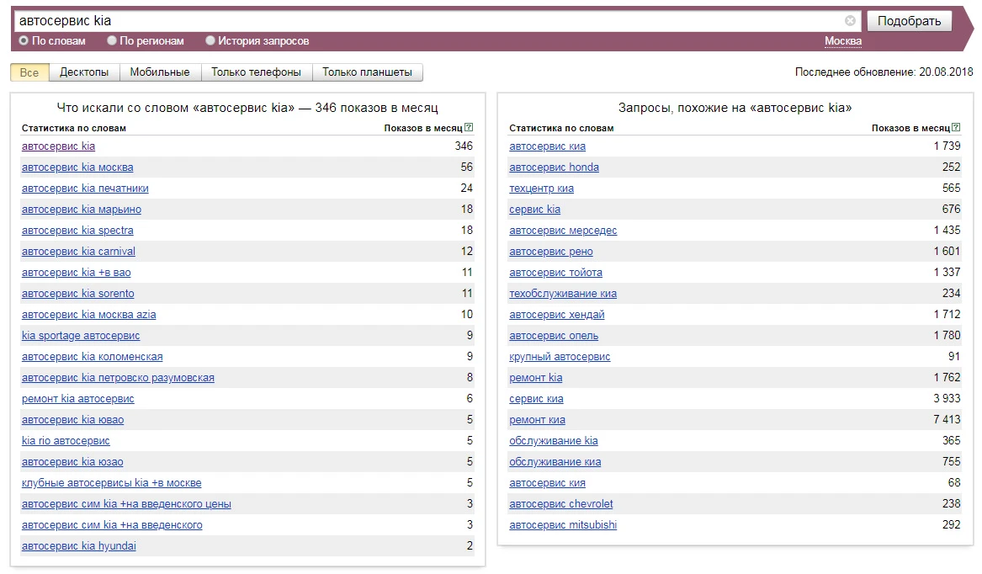Image resolution: width=982 pixels, height=574 pixels.
Task: Switch to the 'Десктопы' tab
Action: click(x=84, y=72)
